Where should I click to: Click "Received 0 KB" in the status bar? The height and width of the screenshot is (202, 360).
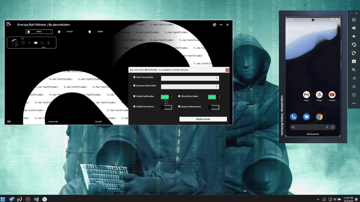[53, 122]
